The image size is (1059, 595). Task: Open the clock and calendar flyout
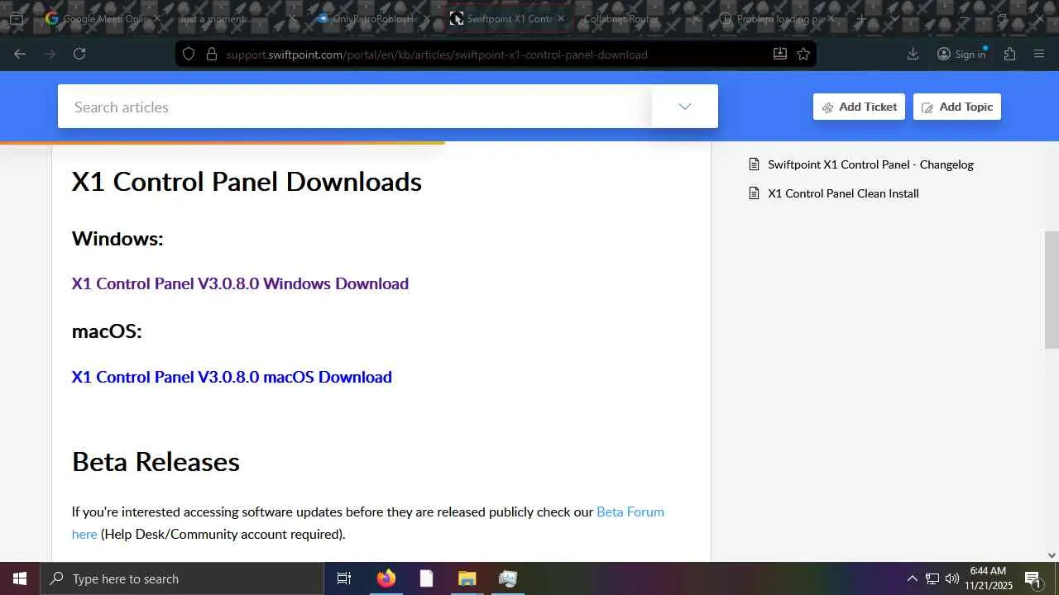coord(989,578)
